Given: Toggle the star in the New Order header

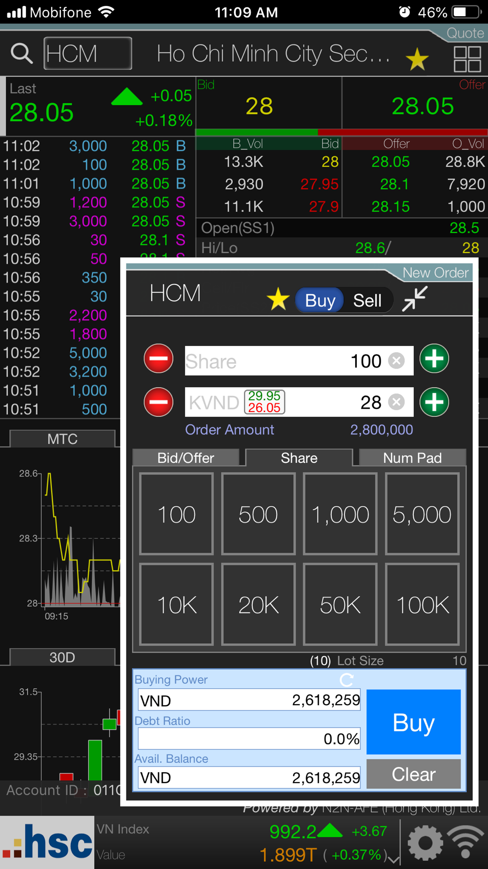Looking at the screenshot, I should [278, 299].
